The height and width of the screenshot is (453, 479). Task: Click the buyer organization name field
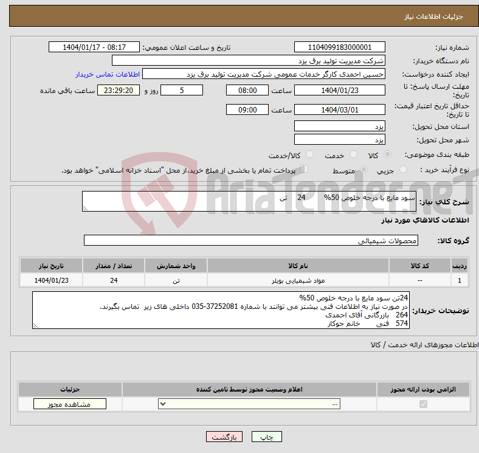pos(249,61)
